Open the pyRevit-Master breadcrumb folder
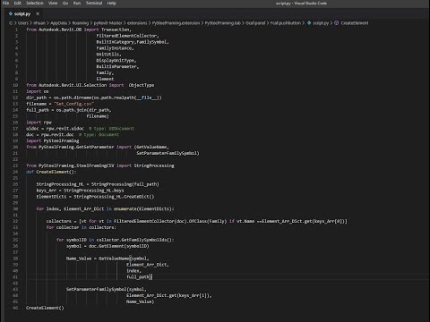This screenshot has width=430, height=322. click(x=108, y=23)
